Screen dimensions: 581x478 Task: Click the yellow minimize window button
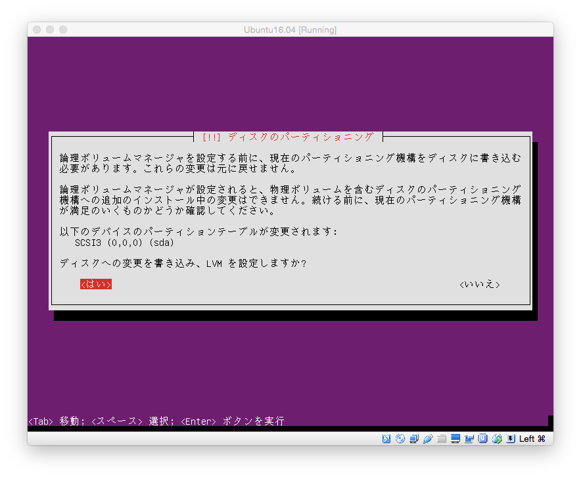pos(49,30)
